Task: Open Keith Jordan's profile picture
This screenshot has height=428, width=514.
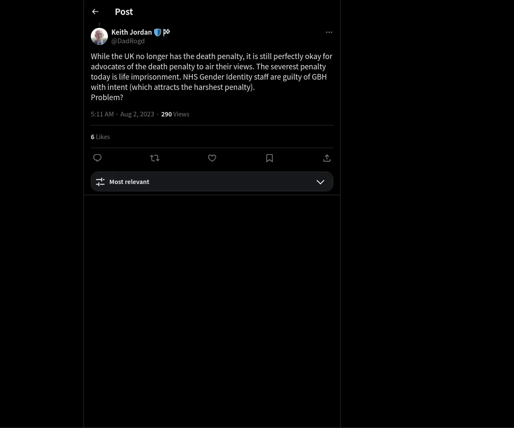Action: 99,36
